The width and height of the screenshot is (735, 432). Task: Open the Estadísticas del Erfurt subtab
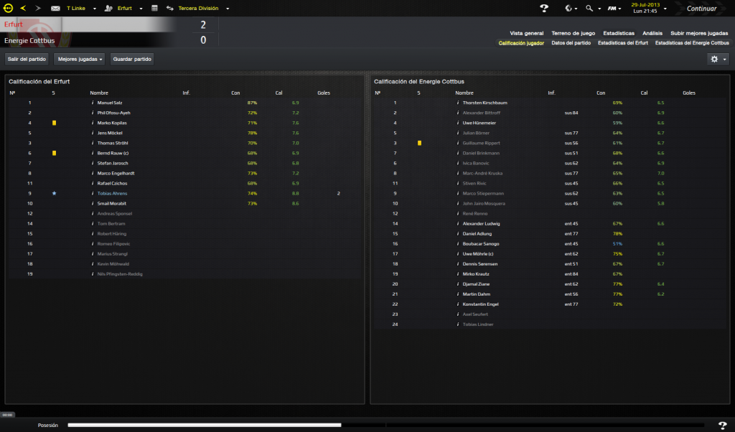[x=623, y=43]
